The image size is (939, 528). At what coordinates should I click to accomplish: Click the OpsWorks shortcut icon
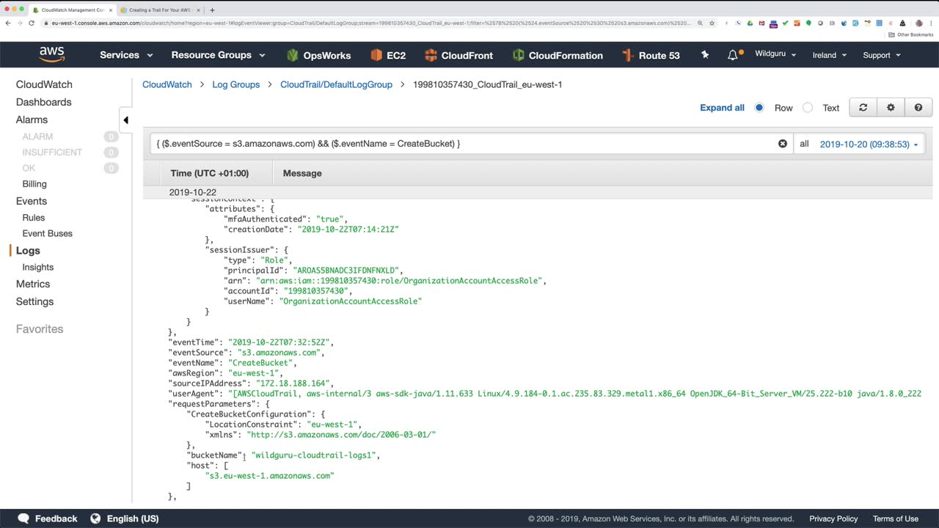[293, 55]
